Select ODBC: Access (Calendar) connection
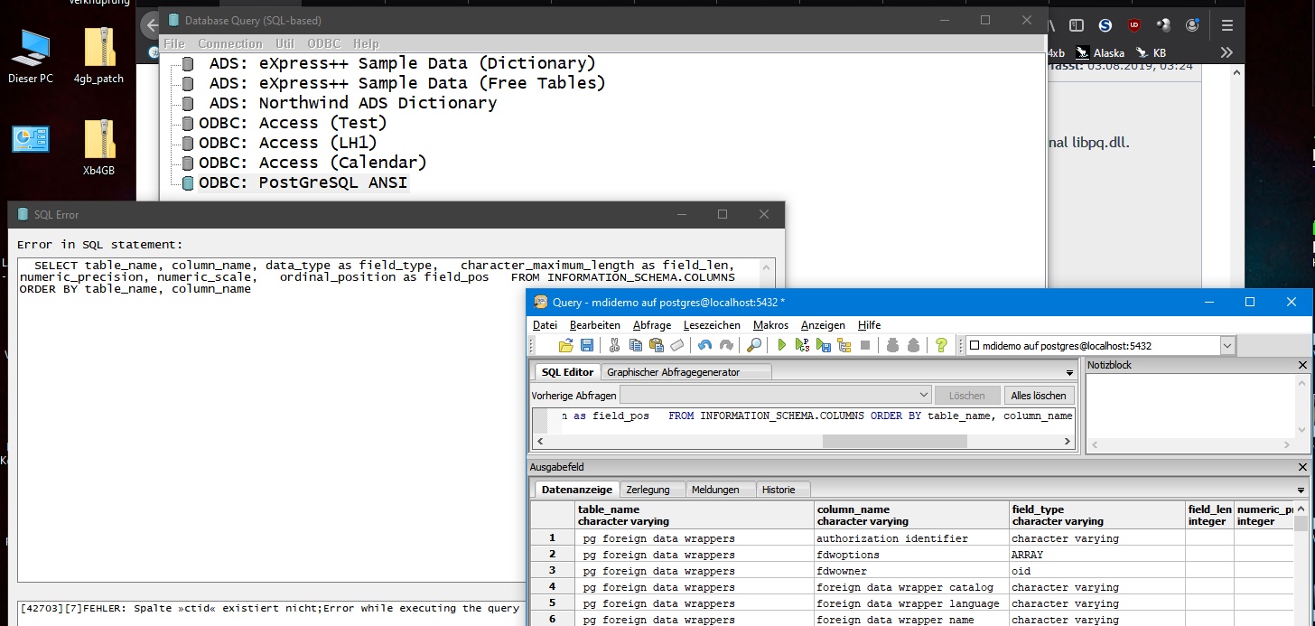 [x=312, y=163]
